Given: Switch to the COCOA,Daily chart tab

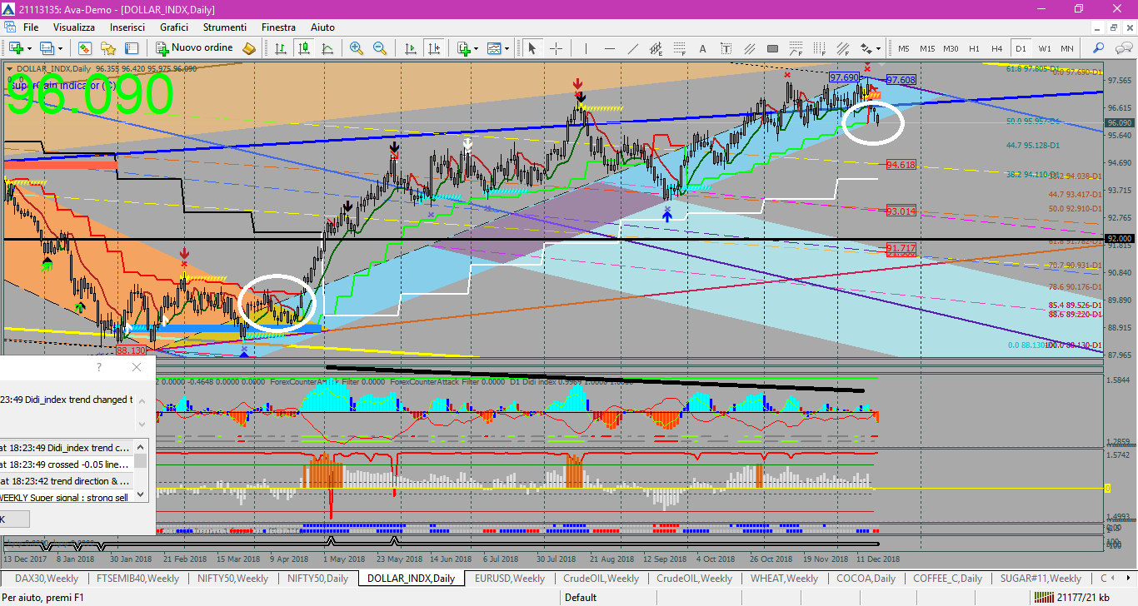Looking at the screenshot, I should point(866,578).
